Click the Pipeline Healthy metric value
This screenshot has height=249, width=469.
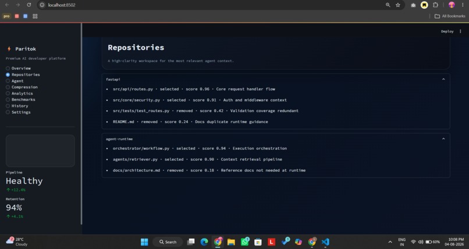(x=24, y=181)
